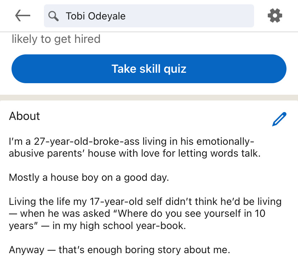Tap the About section heading
Viewport: 298px width, 260px height.
(24, 116)
